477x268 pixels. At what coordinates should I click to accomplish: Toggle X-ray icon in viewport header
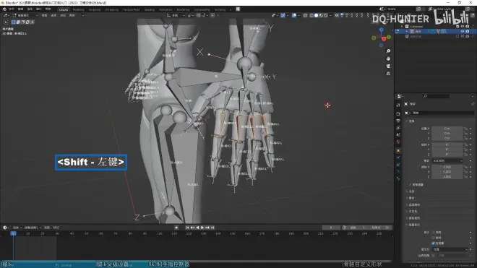(x=305, y=15)
